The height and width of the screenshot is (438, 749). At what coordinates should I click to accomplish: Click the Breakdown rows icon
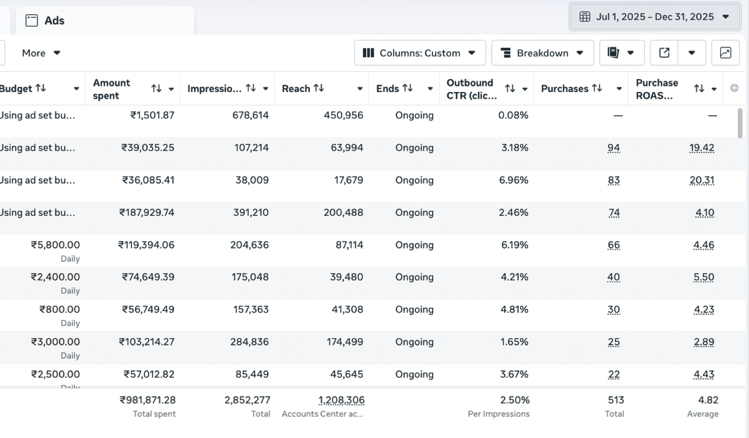(x=506, y=53)
